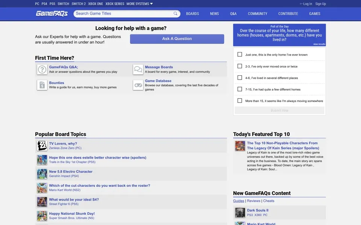The height and width of the screenshot is (225, 361).
Task: Open the Xbox Series platform link
Action: (115, 4)
